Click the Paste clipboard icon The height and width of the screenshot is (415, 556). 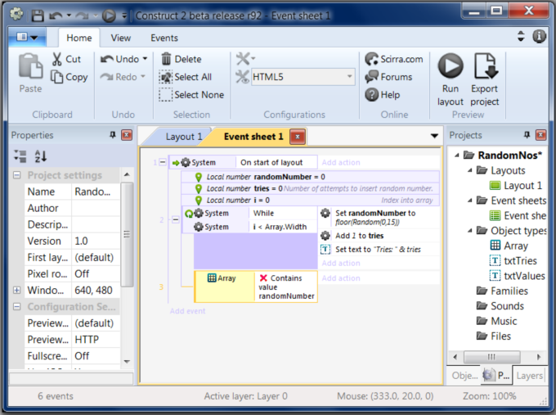(x=30, y=66)
